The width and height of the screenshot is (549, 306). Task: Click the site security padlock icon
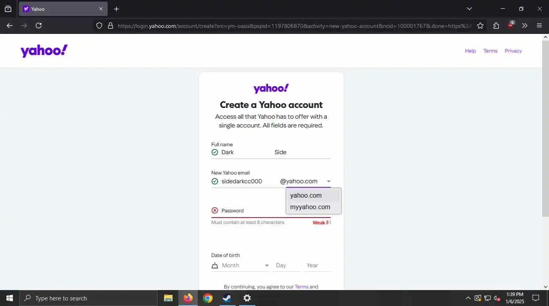coord(111,25)
